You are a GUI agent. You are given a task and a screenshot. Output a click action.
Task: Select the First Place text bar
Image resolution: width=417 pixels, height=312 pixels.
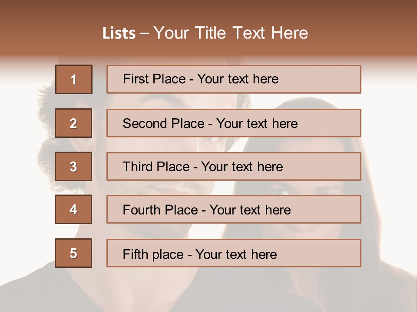pos(234,79)
